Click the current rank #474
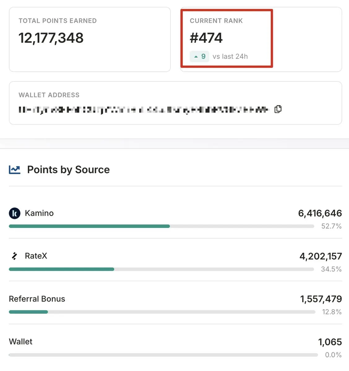The image size is (349, 371). [206, 38]
